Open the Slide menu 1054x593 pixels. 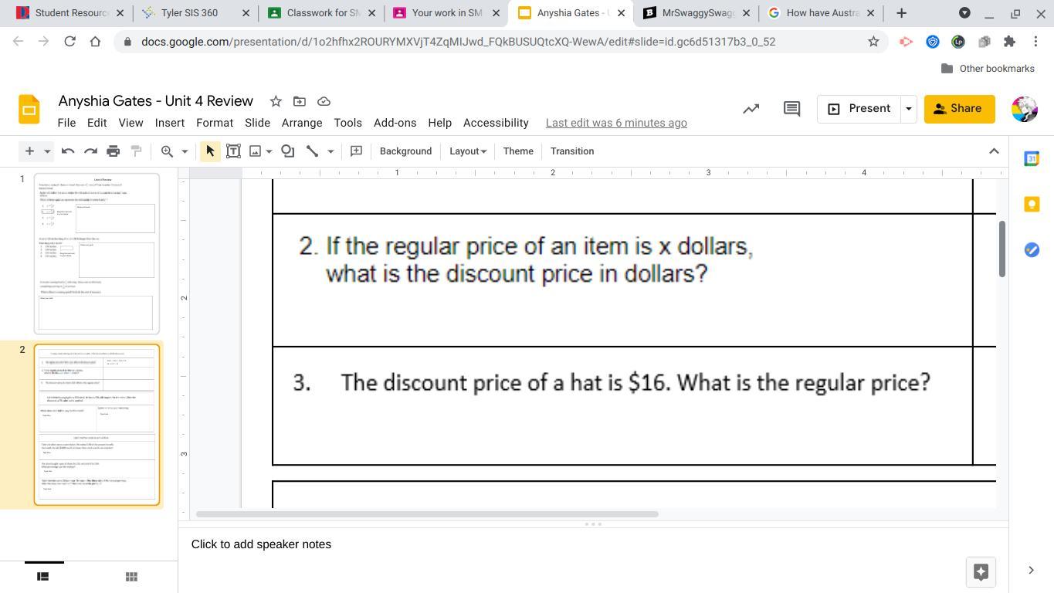257,123
